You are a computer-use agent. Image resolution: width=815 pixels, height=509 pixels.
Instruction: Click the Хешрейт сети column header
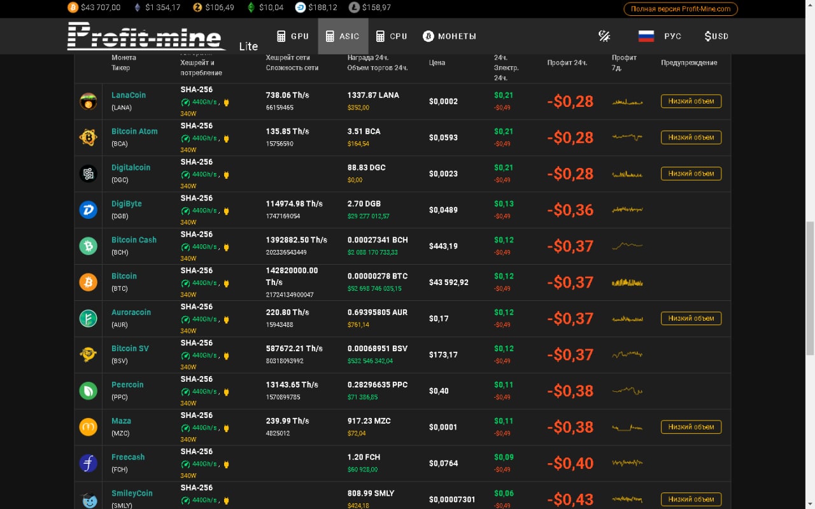pyautogui.click(x=288, y=57)
